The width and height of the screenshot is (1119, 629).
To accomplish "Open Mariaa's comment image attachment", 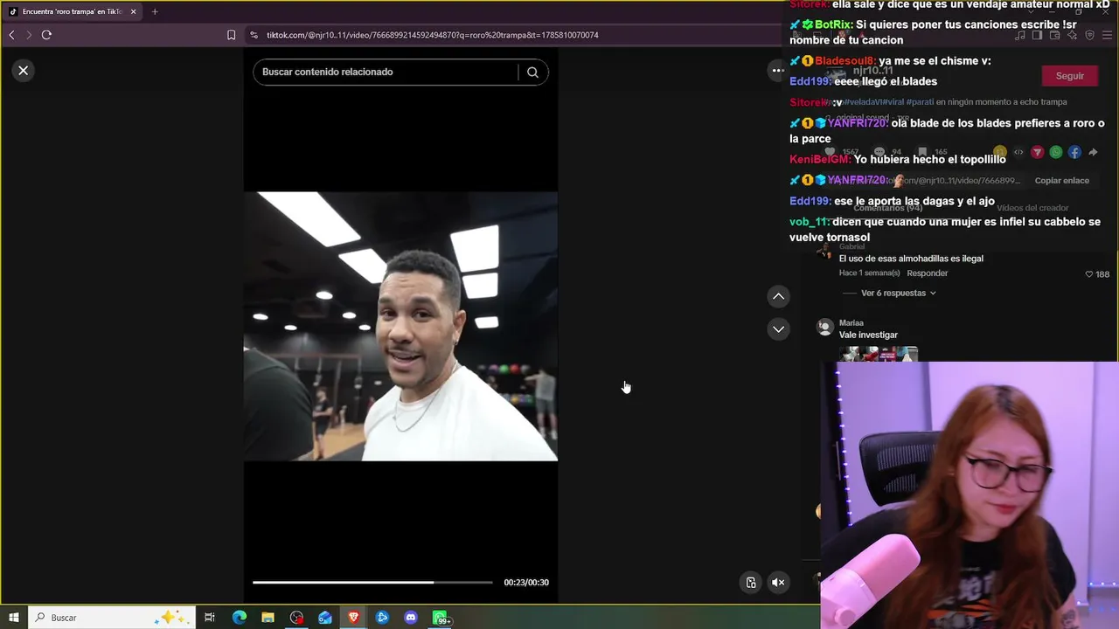I will (879, 354).
